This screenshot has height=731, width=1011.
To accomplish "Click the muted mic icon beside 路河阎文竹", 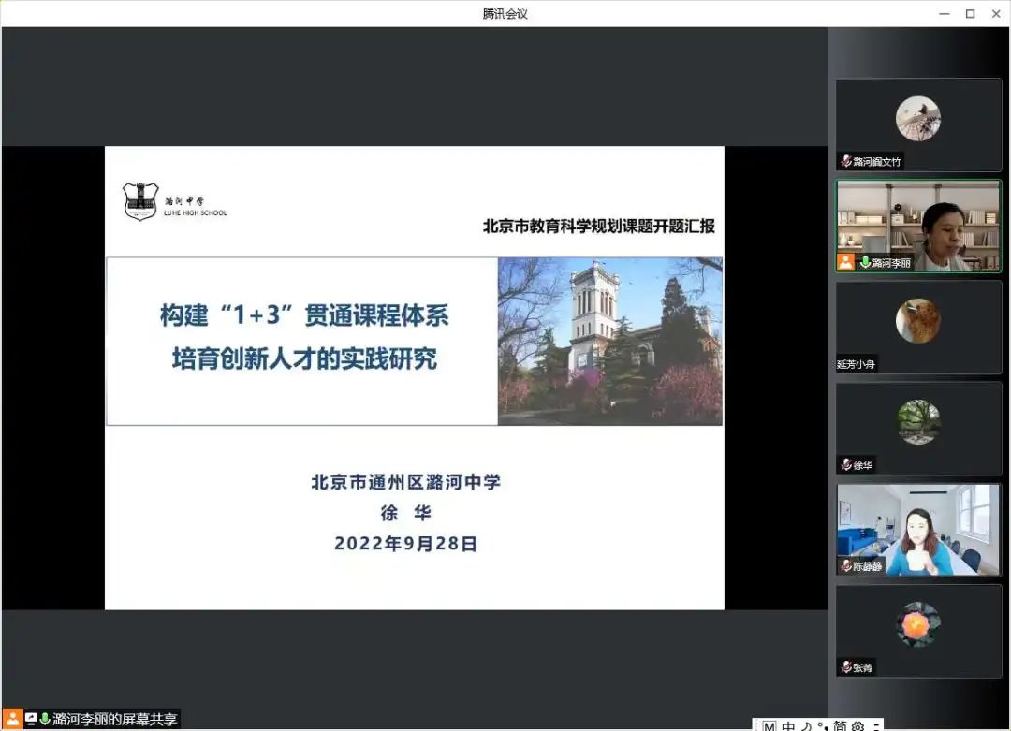I will click(x=845, y=161).
